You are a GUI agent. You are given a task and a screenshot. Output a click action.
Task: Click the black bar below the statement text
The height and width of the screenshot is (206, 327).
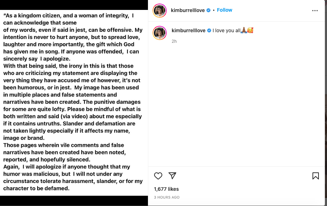pos(74,200)
